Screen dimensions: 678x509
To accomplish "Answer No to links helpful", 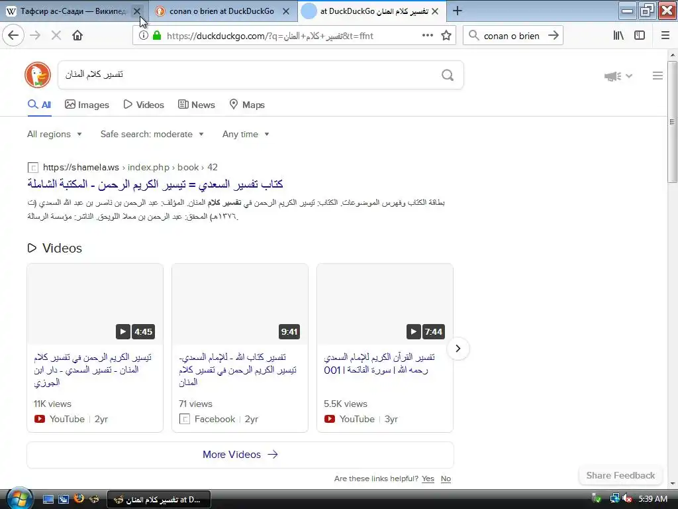I will [446, 479].
